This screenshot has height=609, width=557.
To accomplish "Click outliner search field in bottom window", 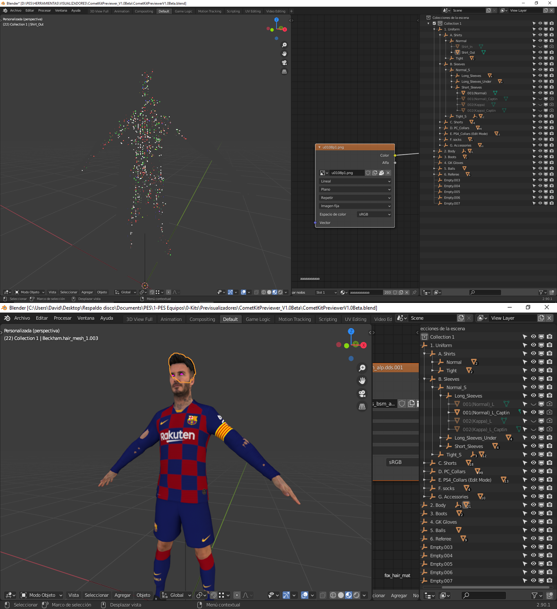I will 484,595.
